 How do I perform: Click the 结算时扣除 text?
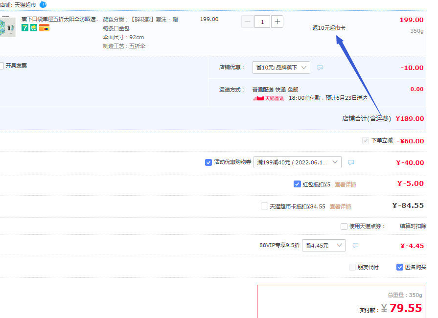click(413, 226)
